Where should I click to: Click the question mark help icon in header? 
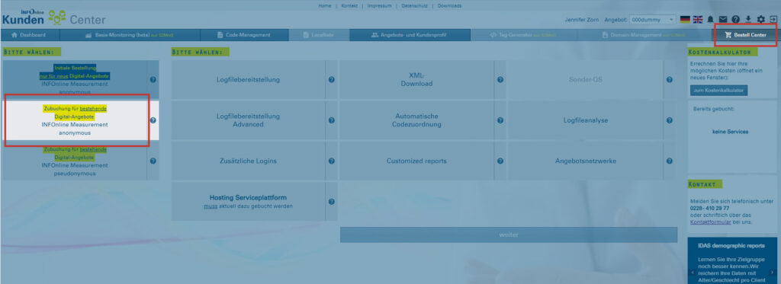tap(736, 19)
